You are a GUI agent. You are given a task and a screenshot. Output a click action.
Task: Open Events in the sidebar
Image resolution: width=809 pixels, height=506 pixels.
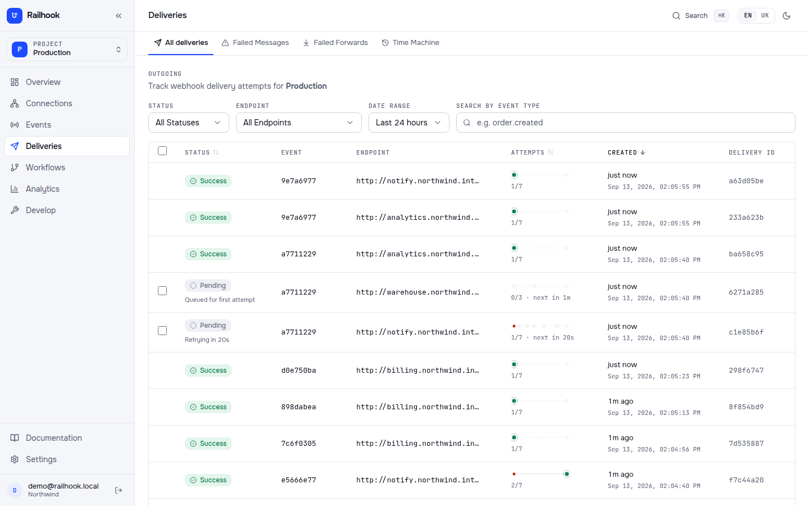pyautogui.click(x=67, y=125)
